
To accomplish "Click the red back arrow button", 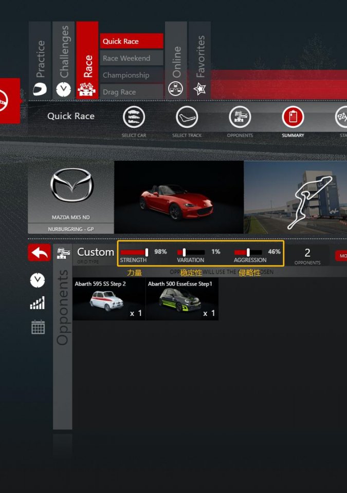I will tap(40, 253).
